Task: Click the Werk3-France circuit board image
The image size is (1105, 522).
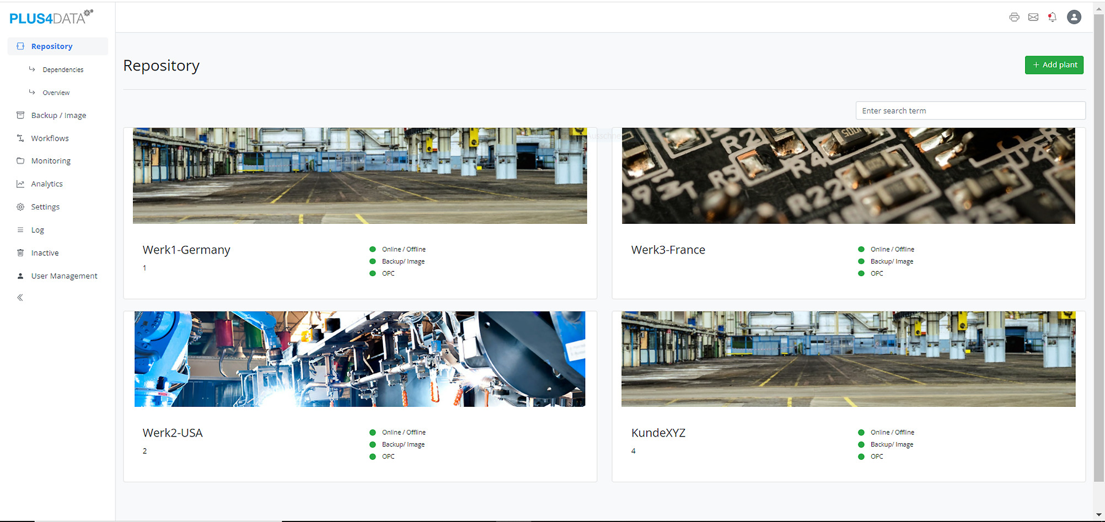Action: [x=848, y=176]
